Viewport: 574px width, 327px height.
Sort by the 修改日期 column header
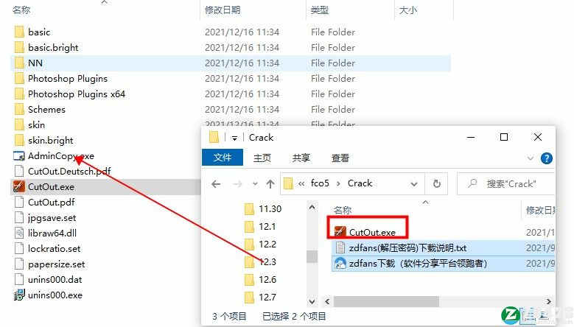point(223,10)
